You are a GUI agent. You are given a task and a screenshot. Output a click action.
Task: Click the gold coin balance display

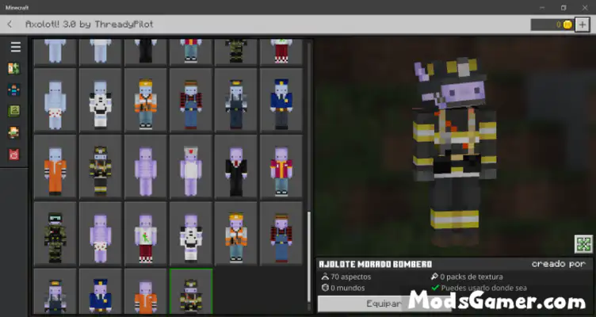552,25
